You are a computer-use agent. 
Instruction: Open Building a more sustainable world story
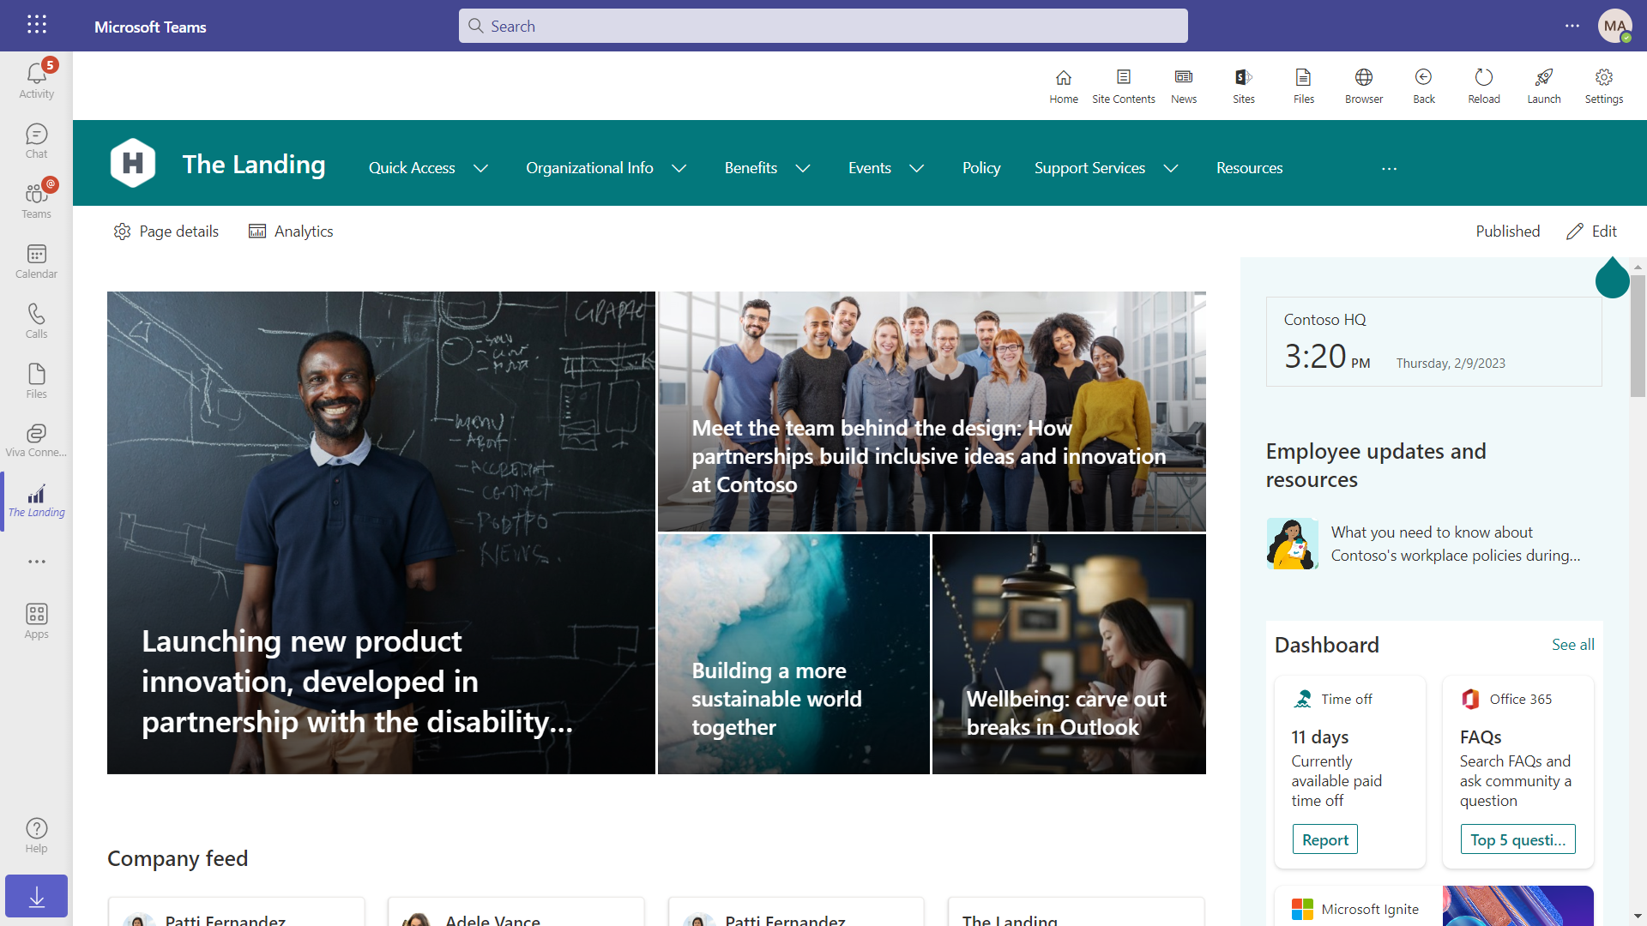pyautogui.click(x=793, y=654)
